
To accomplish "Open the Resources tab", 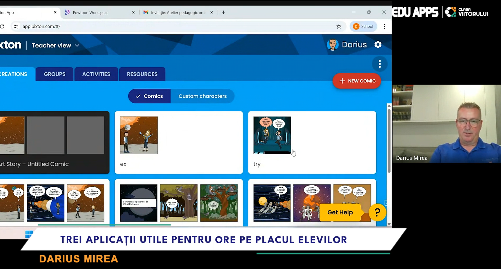I will pyautogui.click(x=142, y=74).
